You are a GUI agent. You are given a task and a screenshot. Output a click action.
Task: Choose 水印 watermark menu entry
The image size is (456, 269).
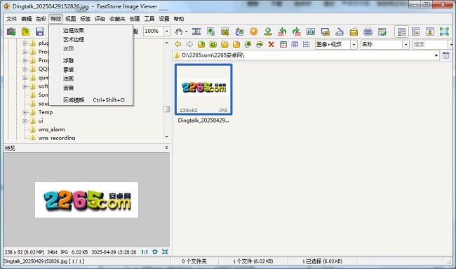pyautogui.click(x=68, y=48)
